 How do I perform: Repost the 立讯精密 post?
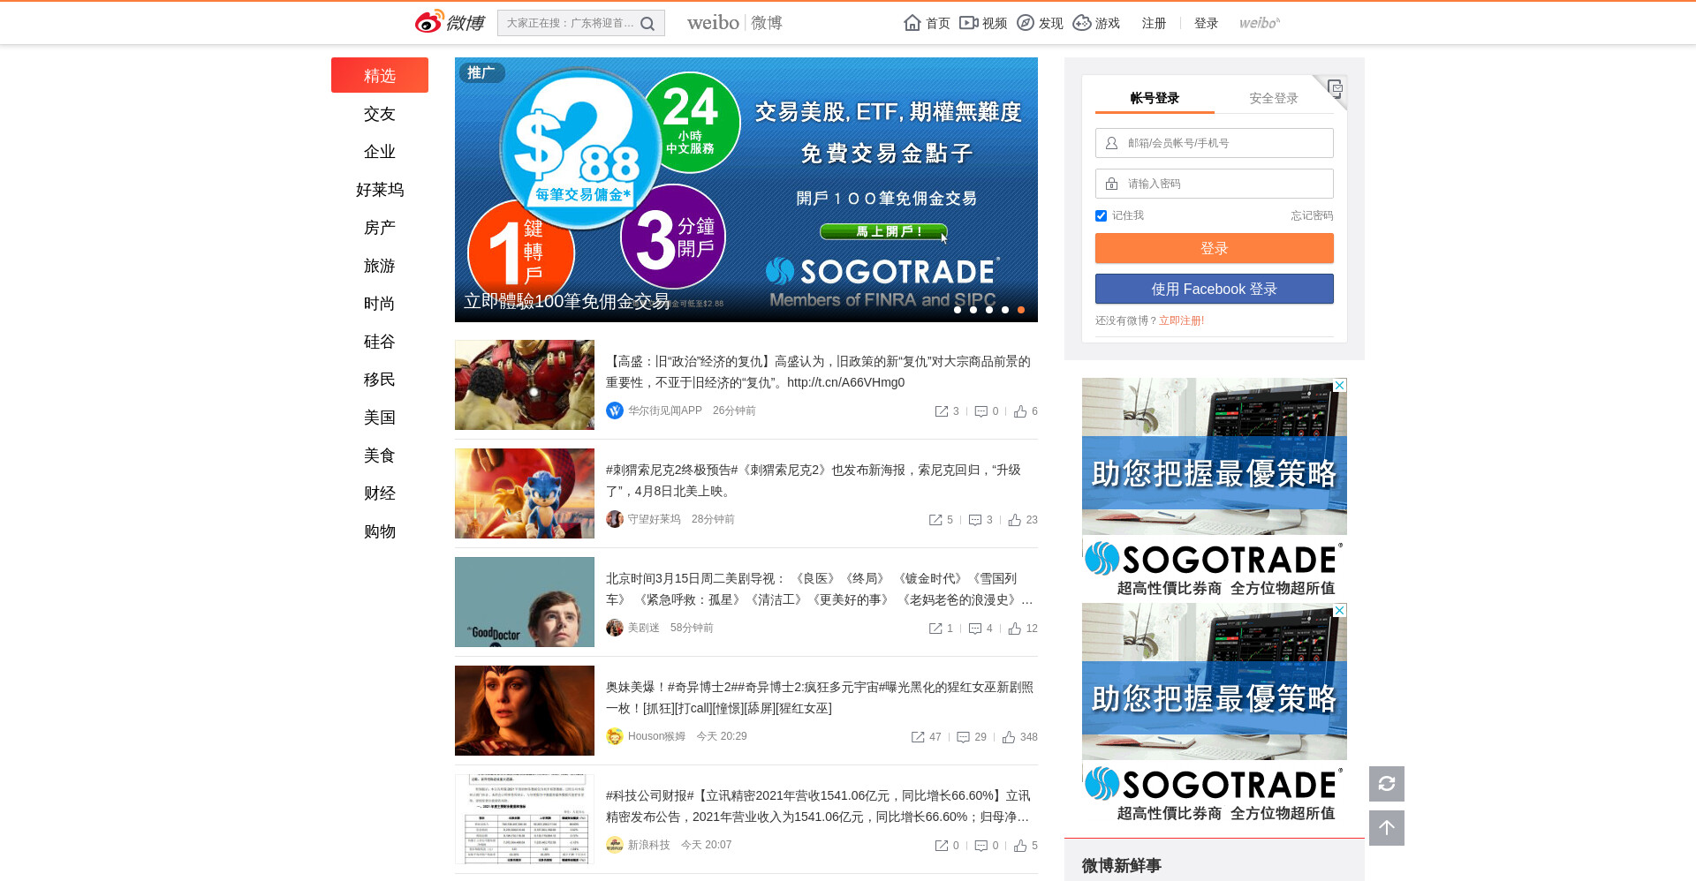(x=942, y=846)
